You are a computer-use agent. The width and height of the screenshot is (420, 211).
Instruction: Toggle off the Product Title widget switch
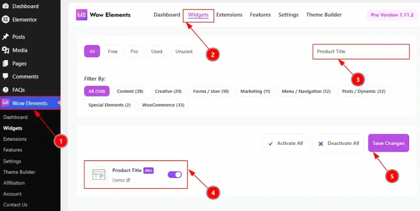(x=175, y=175)
